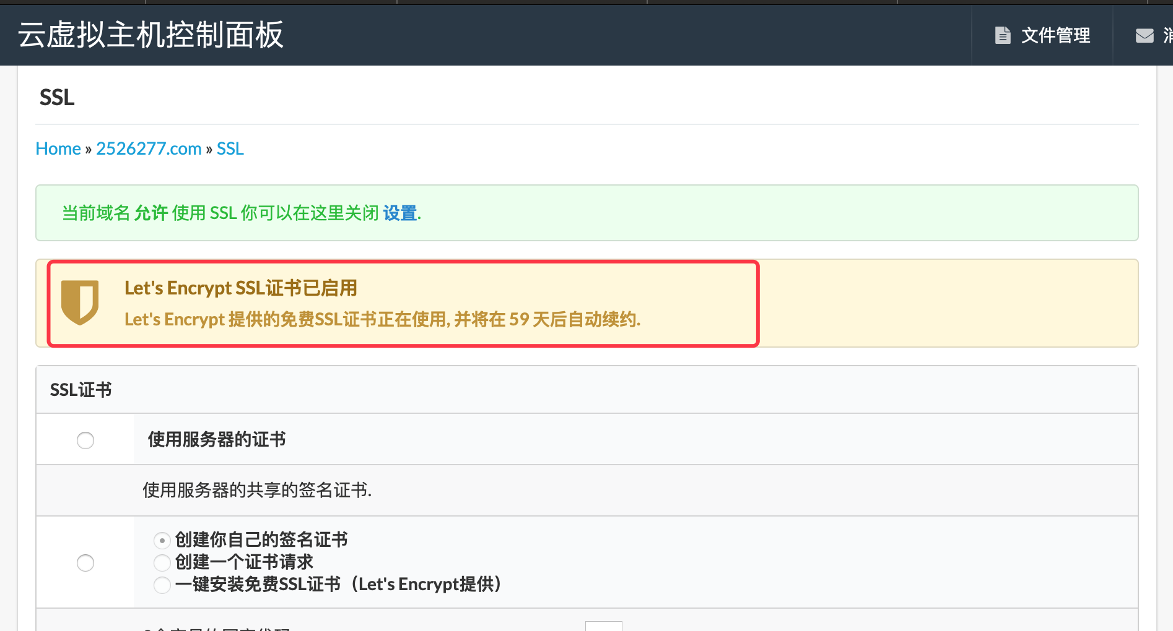This screenshot has height=631, width=1173.
Task: Click the document icon beside 文件管理
Action: tap(1002, 35)
